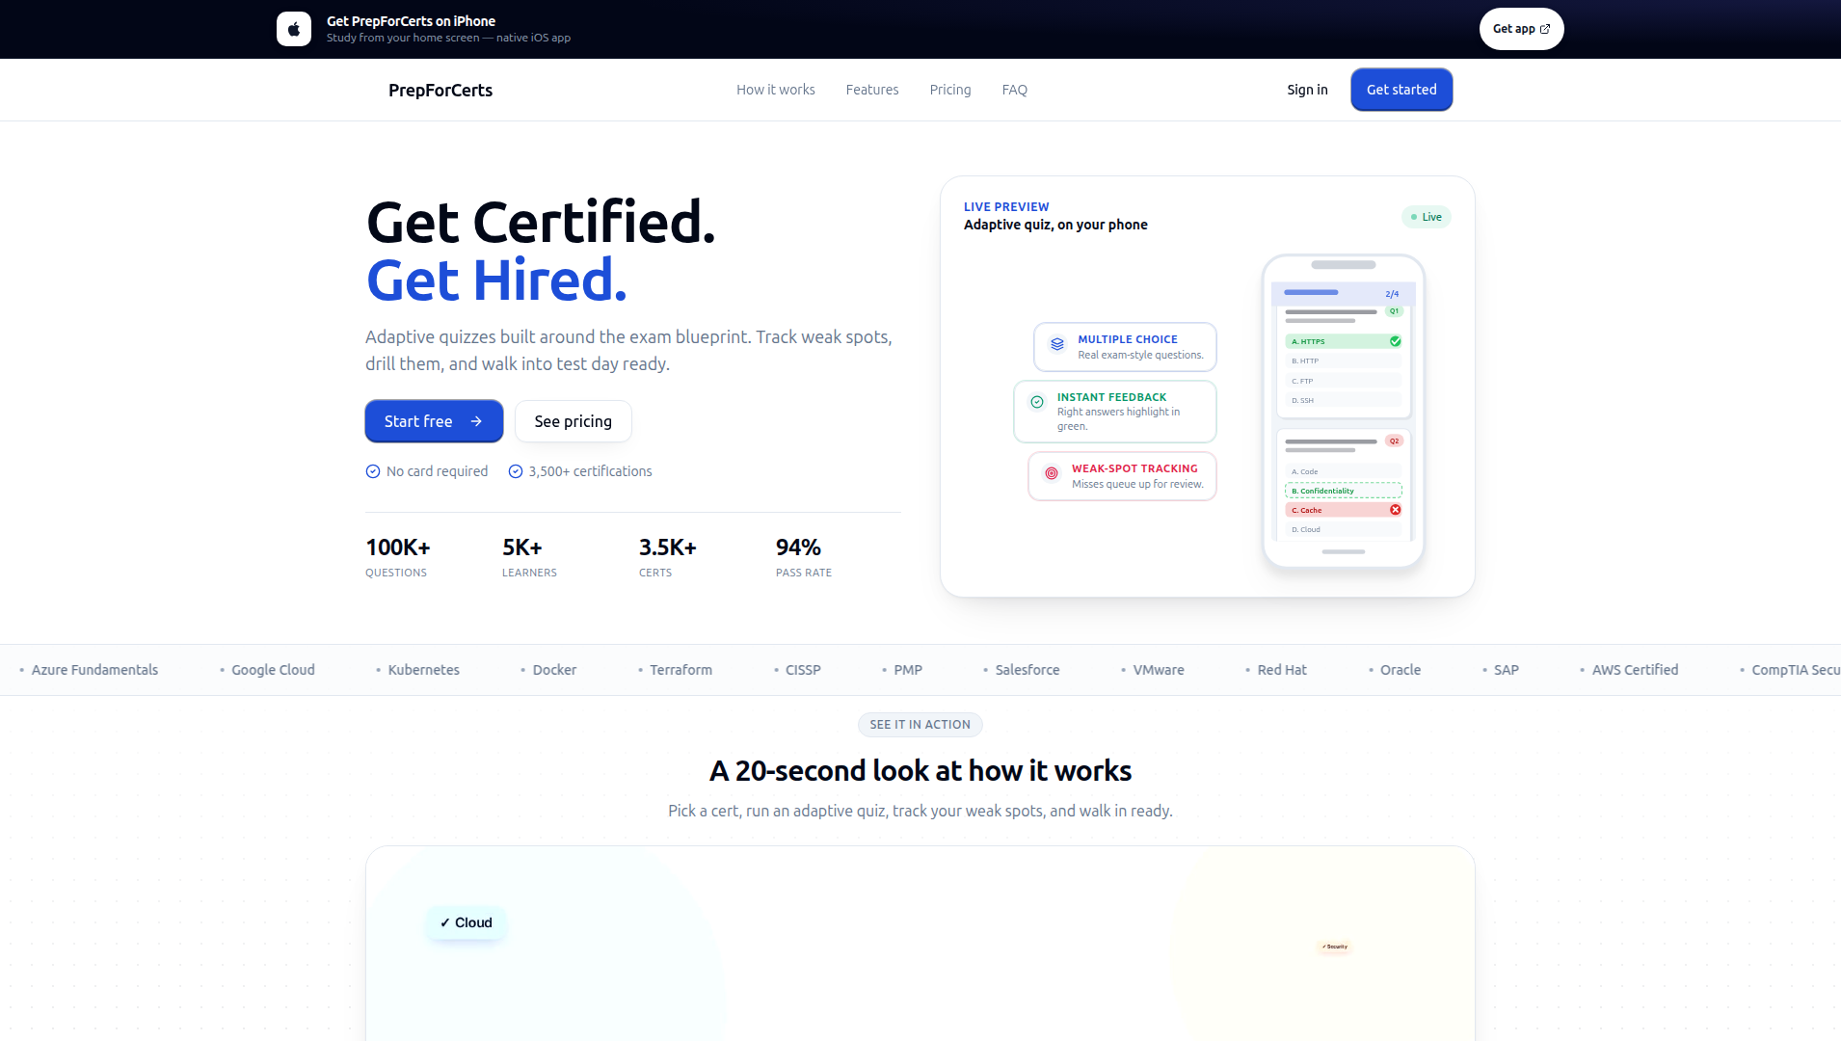1841x1041 pixels.
Task: Click the Cloud chip in demo card
Action: point(467,922)
